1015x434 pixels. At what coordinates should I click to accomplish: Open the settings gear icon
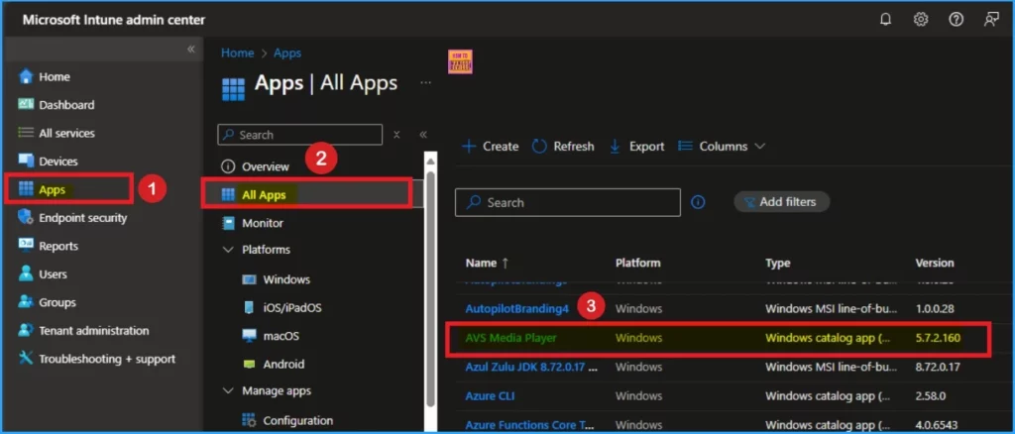click(x=921, y=20)
